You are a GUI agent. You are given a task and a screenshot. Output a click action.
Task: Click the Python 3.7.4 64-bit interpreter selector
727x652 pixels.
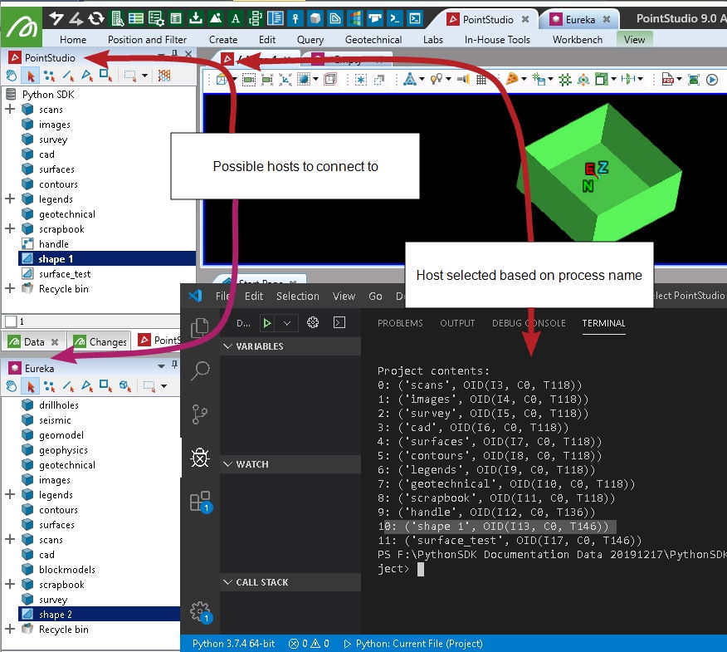[x=234, y=644]
